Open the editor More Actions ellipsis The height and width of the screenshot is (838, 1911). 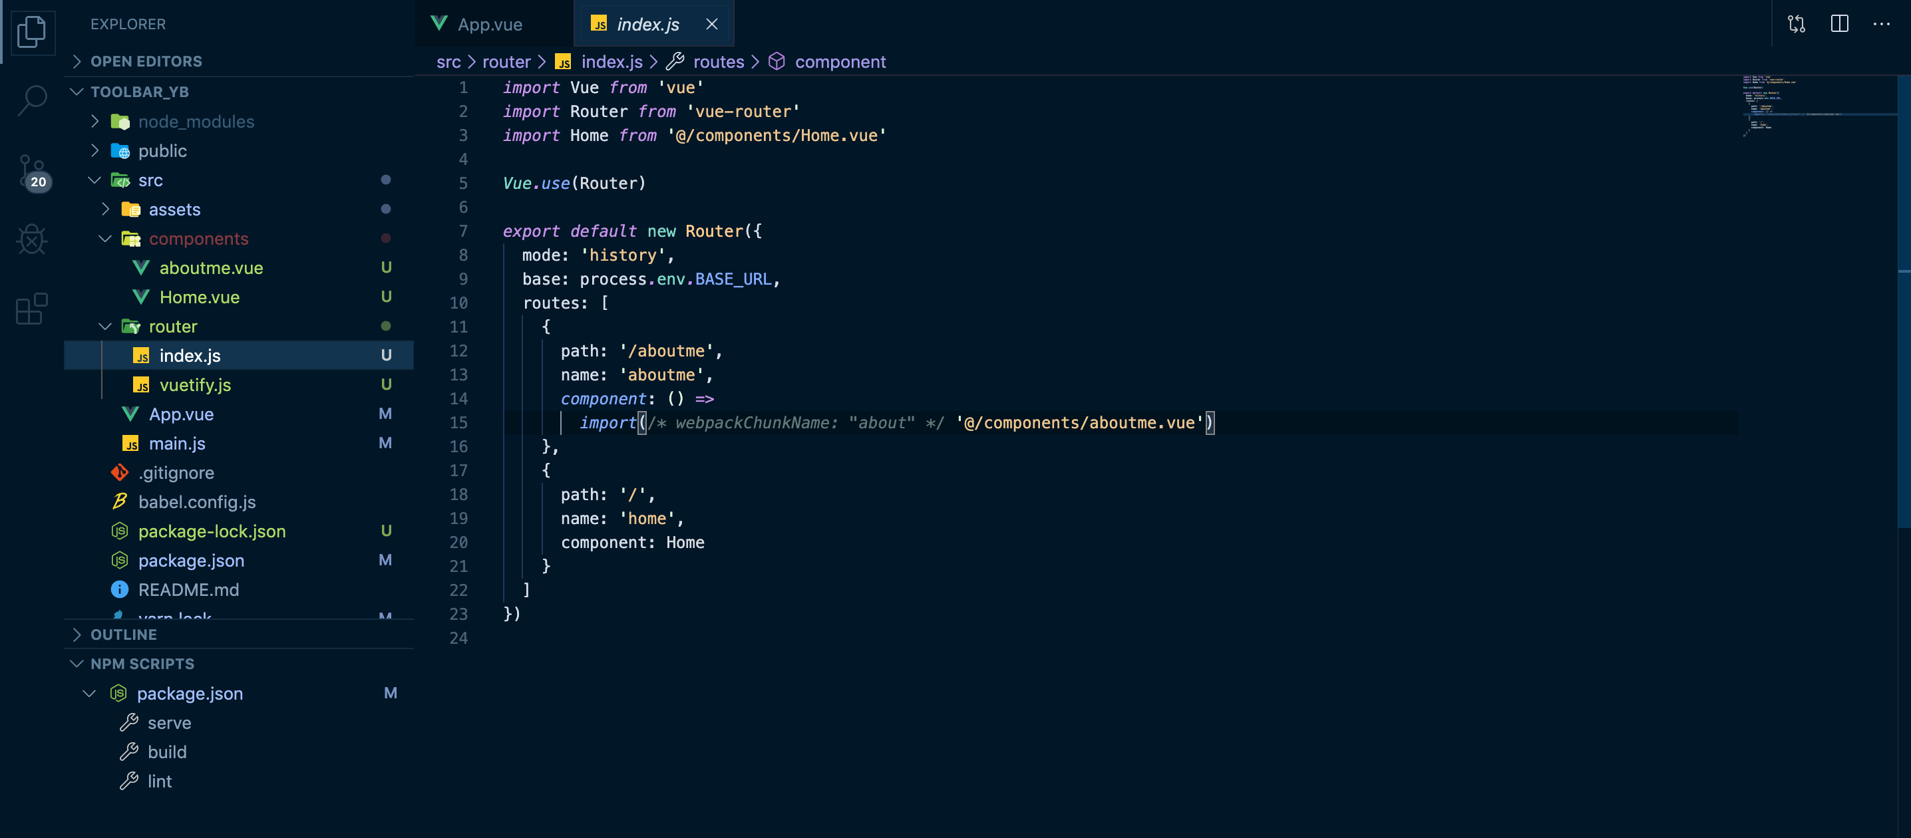point(1881,24)
